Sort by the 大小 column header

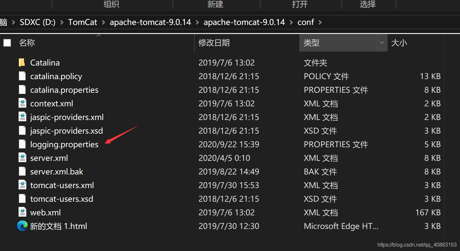399,43
